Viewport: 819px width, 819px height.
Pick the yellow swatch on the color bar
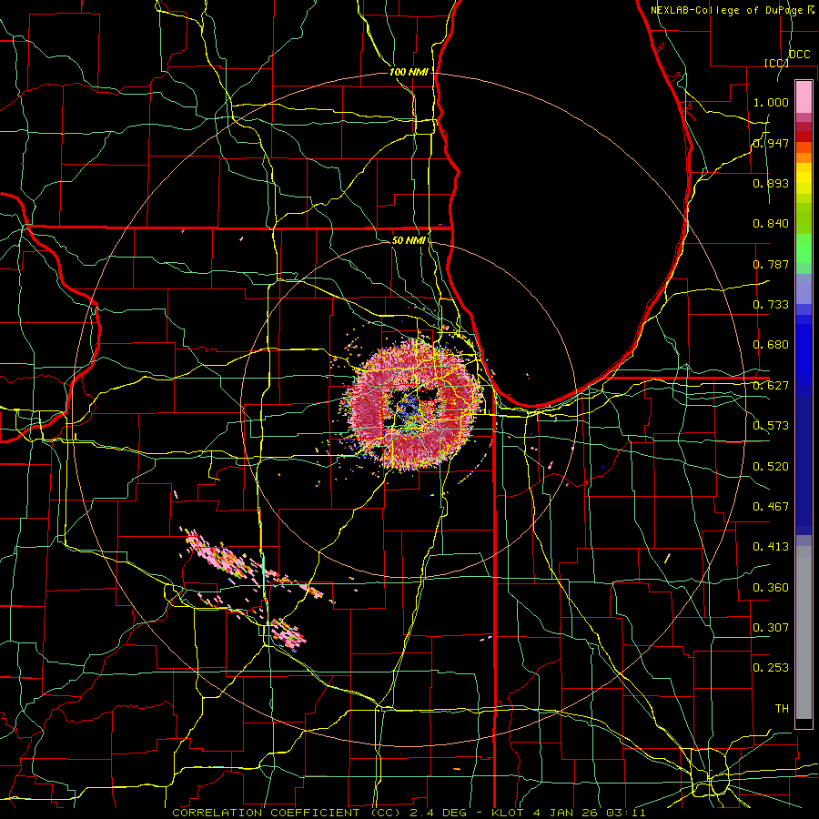click(804, 179)
